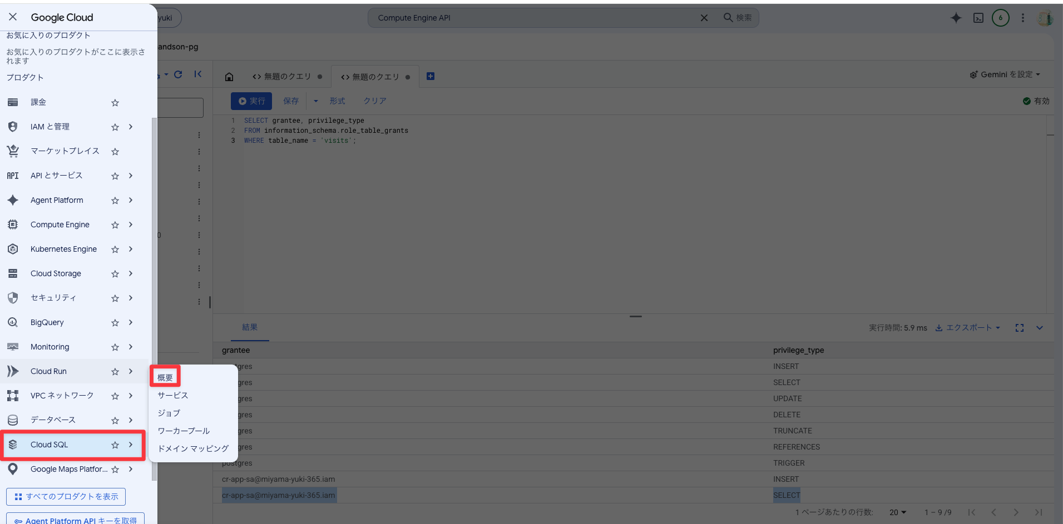The width and height of the screenshot is (1063, 524).
Task: Open the 課金 billing product icon
Action: pyautogui.click(x=13, y=102)
